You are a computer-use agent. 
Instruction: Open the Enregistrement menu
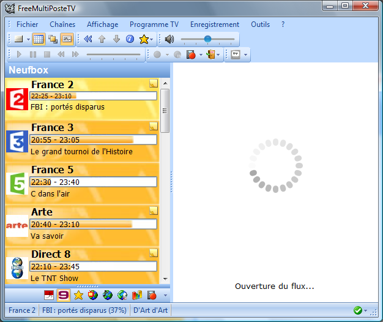click(215, 24)
